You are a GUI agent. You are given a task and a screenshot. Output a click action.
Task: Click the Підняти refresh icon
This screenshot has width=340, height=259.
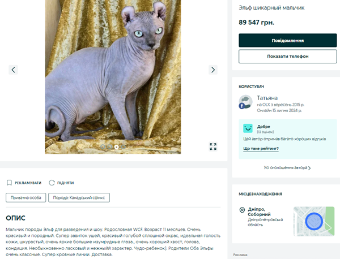[52, 183]
